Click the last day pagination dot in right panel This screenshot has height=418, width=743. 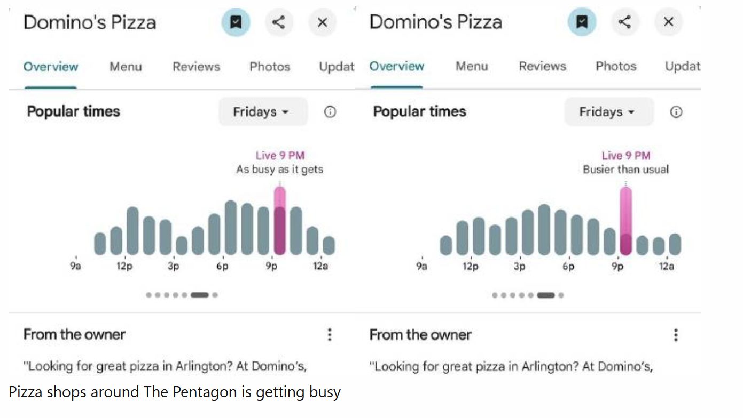click(x=561, y=295)
